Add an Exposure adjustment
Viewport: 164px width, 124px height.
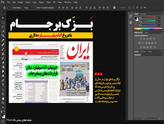pos(151,39)
